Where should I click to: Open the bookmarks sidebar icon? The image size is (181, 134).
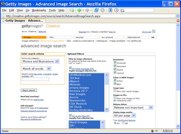(110, 10)
